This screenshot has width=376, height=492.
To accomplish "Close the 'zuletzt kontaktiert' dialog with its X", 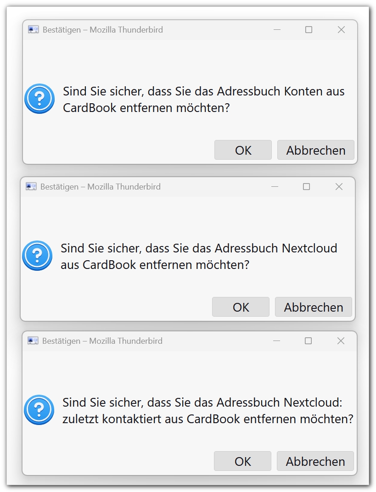I will [341, 341].
